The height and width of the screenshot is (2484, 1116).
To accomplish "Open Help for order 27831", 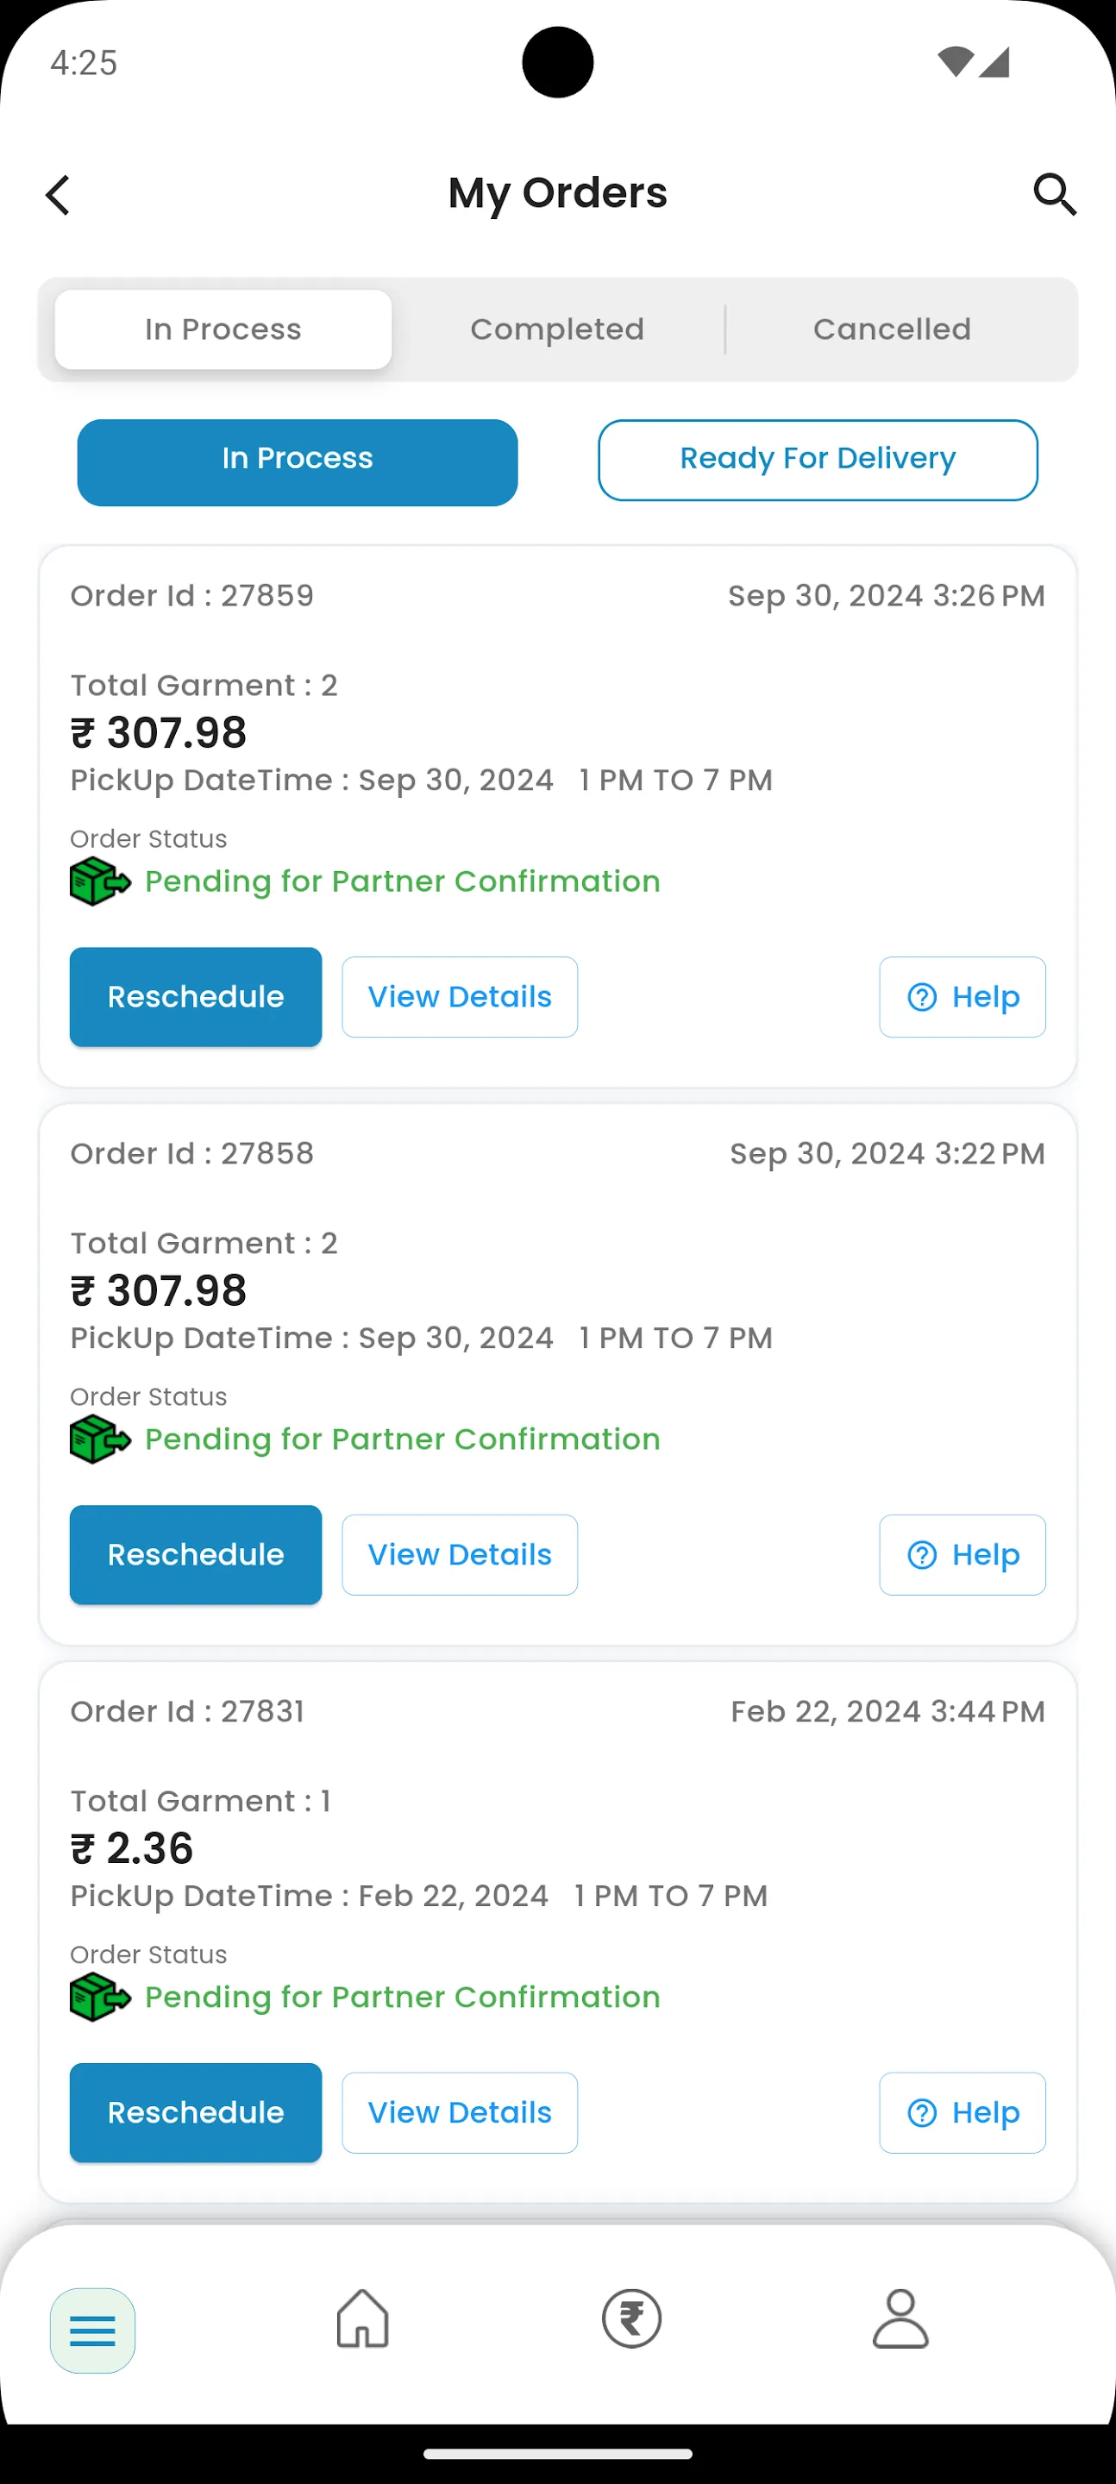I will 962,2111.
